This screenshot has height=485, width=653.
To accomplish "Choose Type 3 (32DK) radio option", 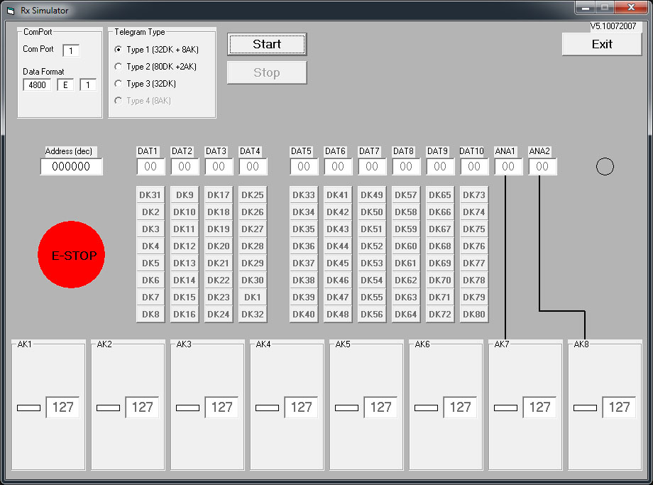I will point(145,84).
